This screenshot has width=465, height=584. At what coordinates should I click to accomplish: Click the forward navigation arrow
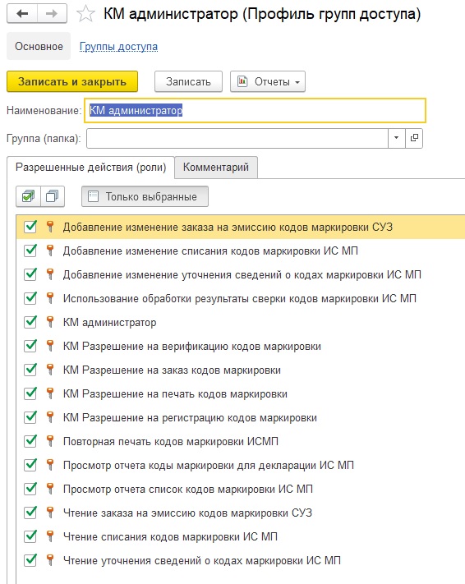pyautogui.click(x=52, y=14)
